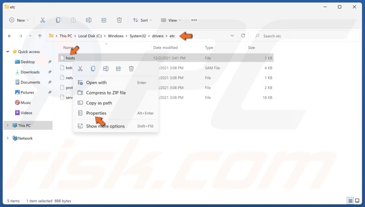Go back with the left arrow button
Viewport: 365px width, 207px height.
(10, 36)
